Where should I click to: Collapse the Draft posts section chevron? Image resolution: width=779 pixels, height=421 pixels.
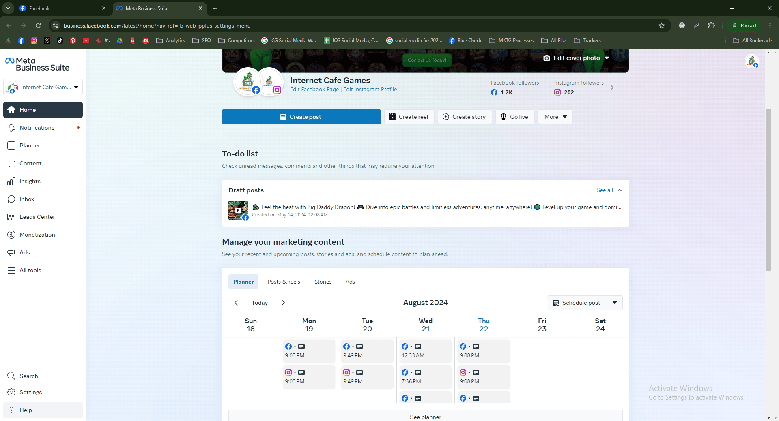[x=620, y=190]
